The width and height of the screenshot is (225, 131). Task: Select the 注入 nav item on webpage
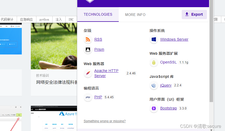pyautogui.click(x=59, y=19)
